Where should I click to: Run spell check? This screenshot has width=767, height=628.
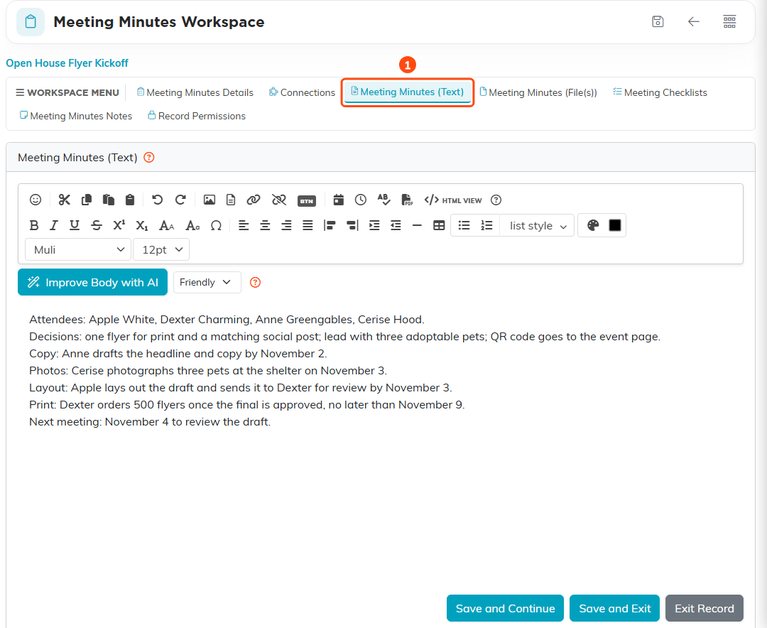tap(383, 200)
